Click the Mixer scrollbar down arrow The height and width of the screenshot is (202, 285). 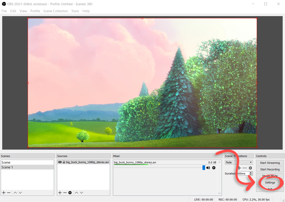[219, 193]
